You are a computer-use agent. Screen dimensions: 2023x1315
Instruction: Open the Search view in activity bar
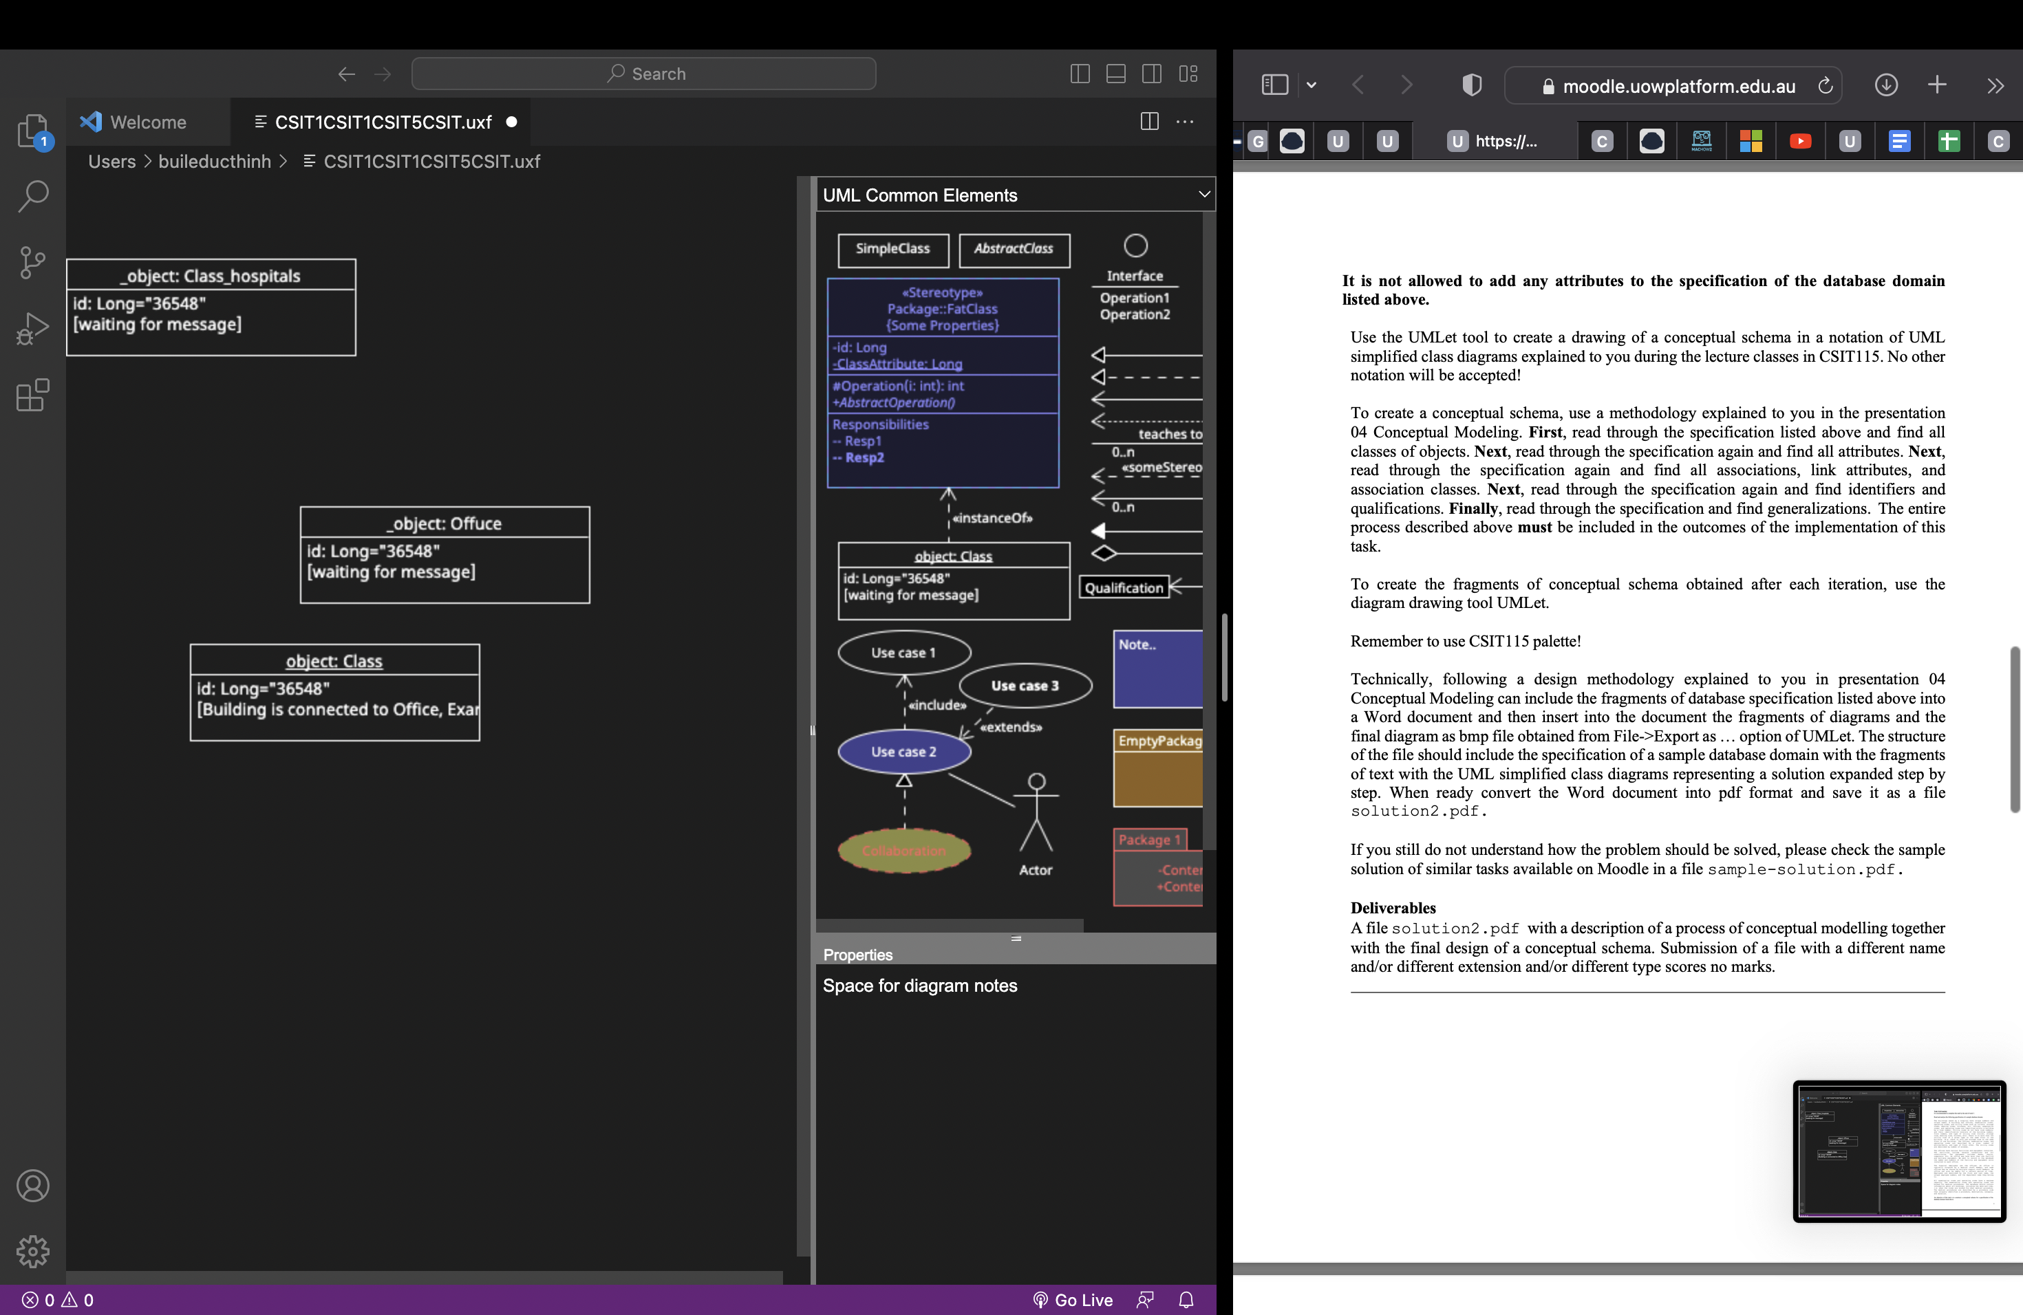(x=32, y=196)
